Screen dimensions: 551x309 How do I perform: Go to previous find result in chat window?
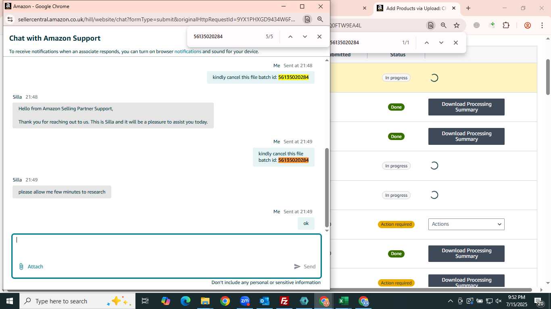click(x=290, y=37)
